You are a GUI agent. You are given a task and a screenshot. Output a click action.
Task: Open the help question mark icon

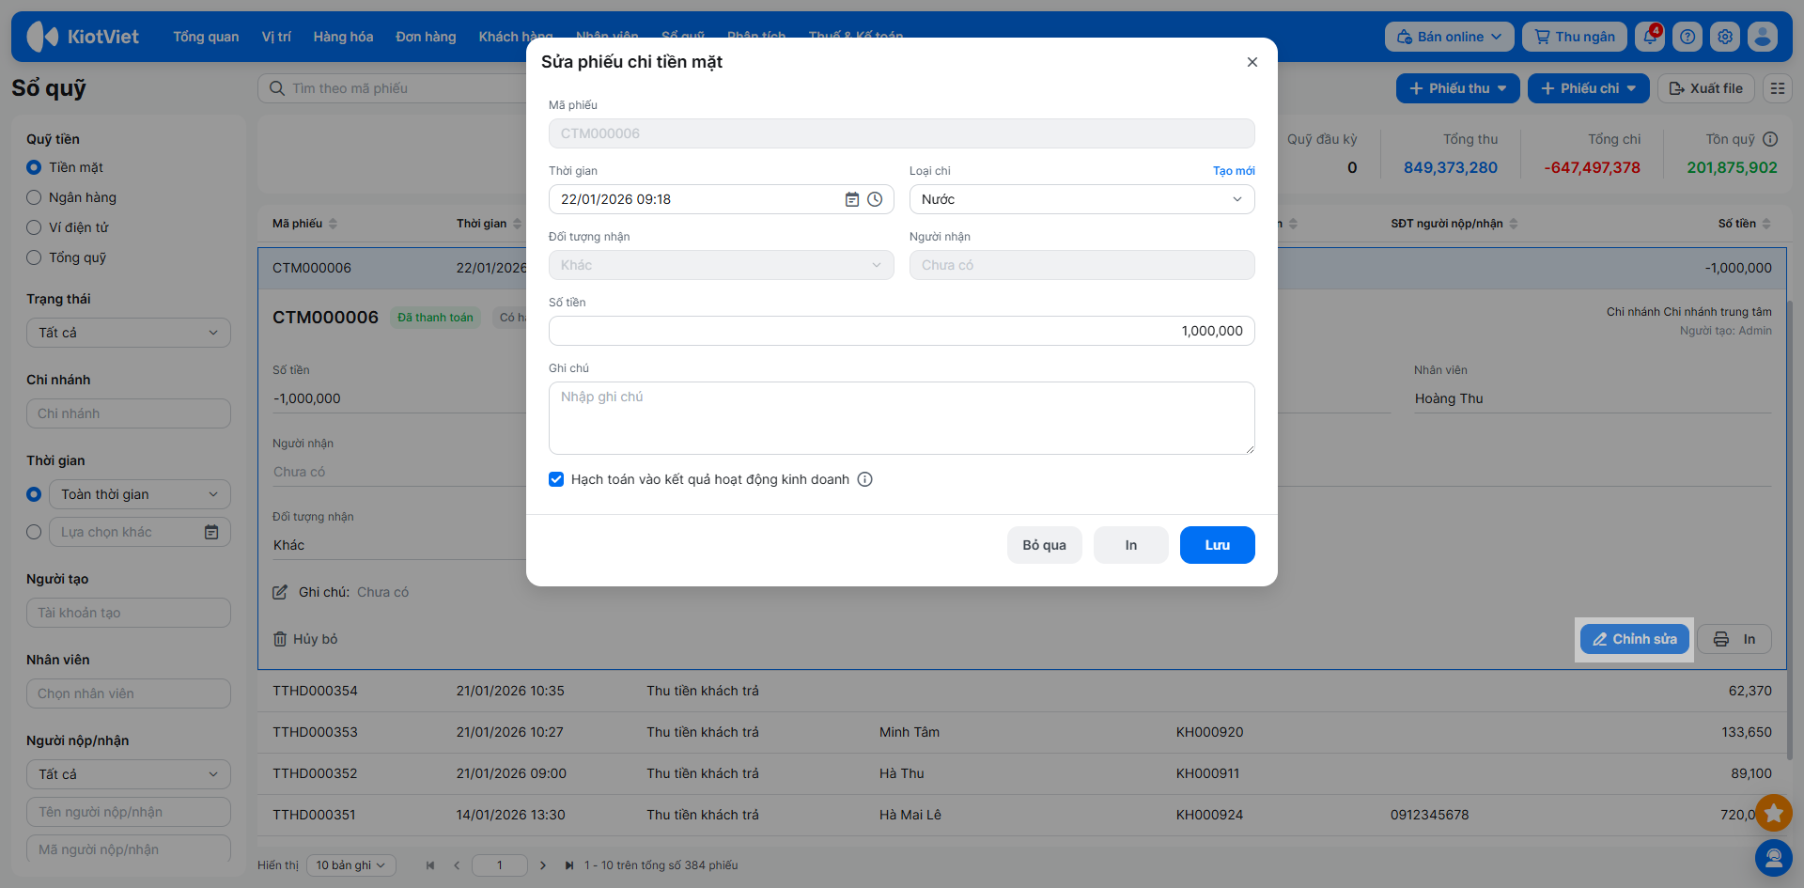tap(1687, 37)
